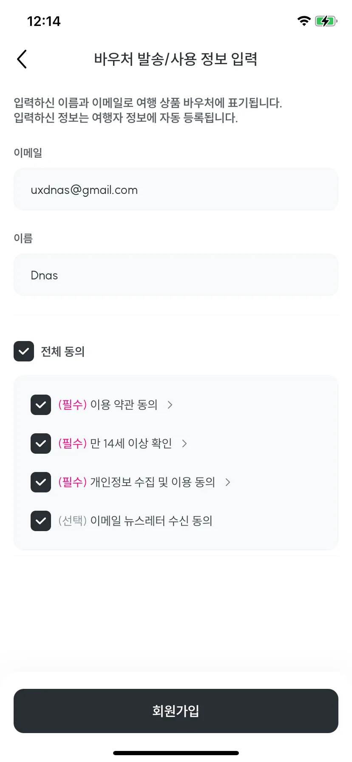This screenshot has height=762, width=352.
Task: Tap the 회원가입 button
Action: [x=176, y=711]
